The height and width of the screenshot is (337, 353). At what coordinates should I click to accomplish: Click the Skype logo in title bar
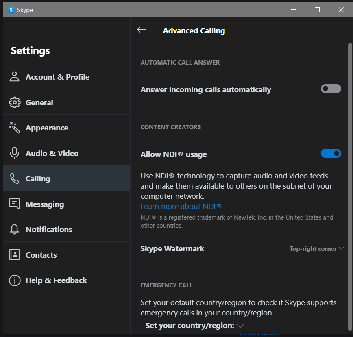tap(11, 10)
